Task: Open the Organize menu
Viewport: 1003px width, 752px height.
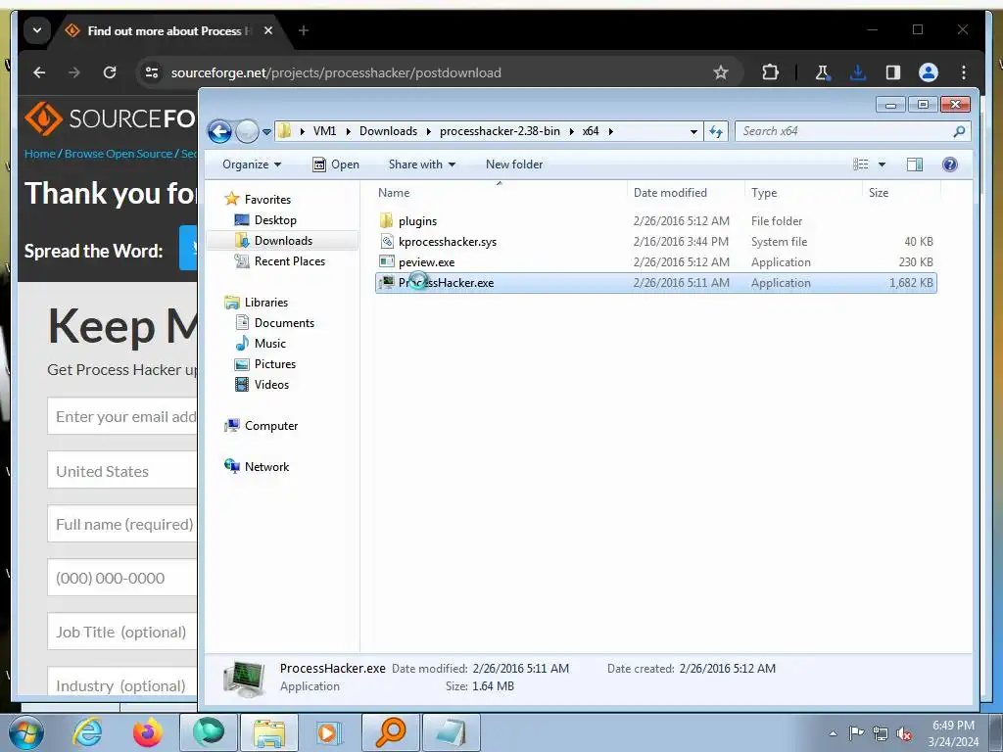Action: tap(252, 164)
